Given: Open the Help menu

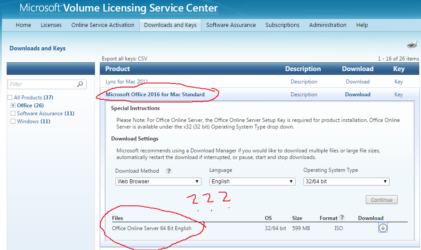Looking at the screenshot, I should 362,25.
